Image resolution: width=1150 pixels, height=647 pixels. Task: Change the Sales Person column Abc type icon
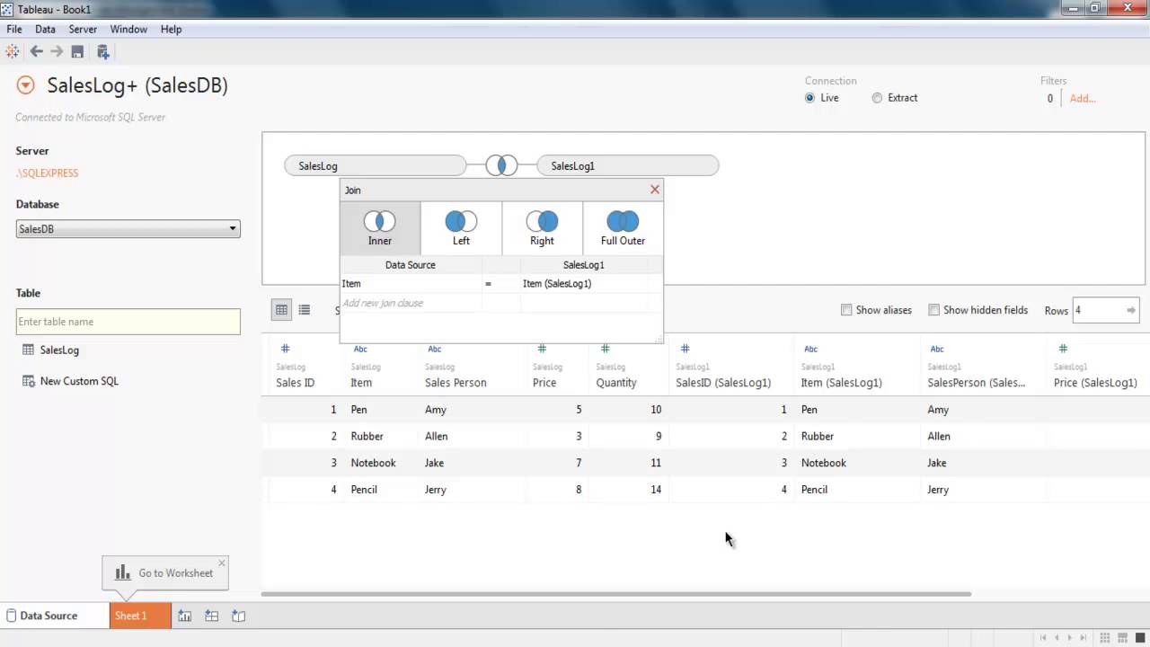(x=435, y=349)
